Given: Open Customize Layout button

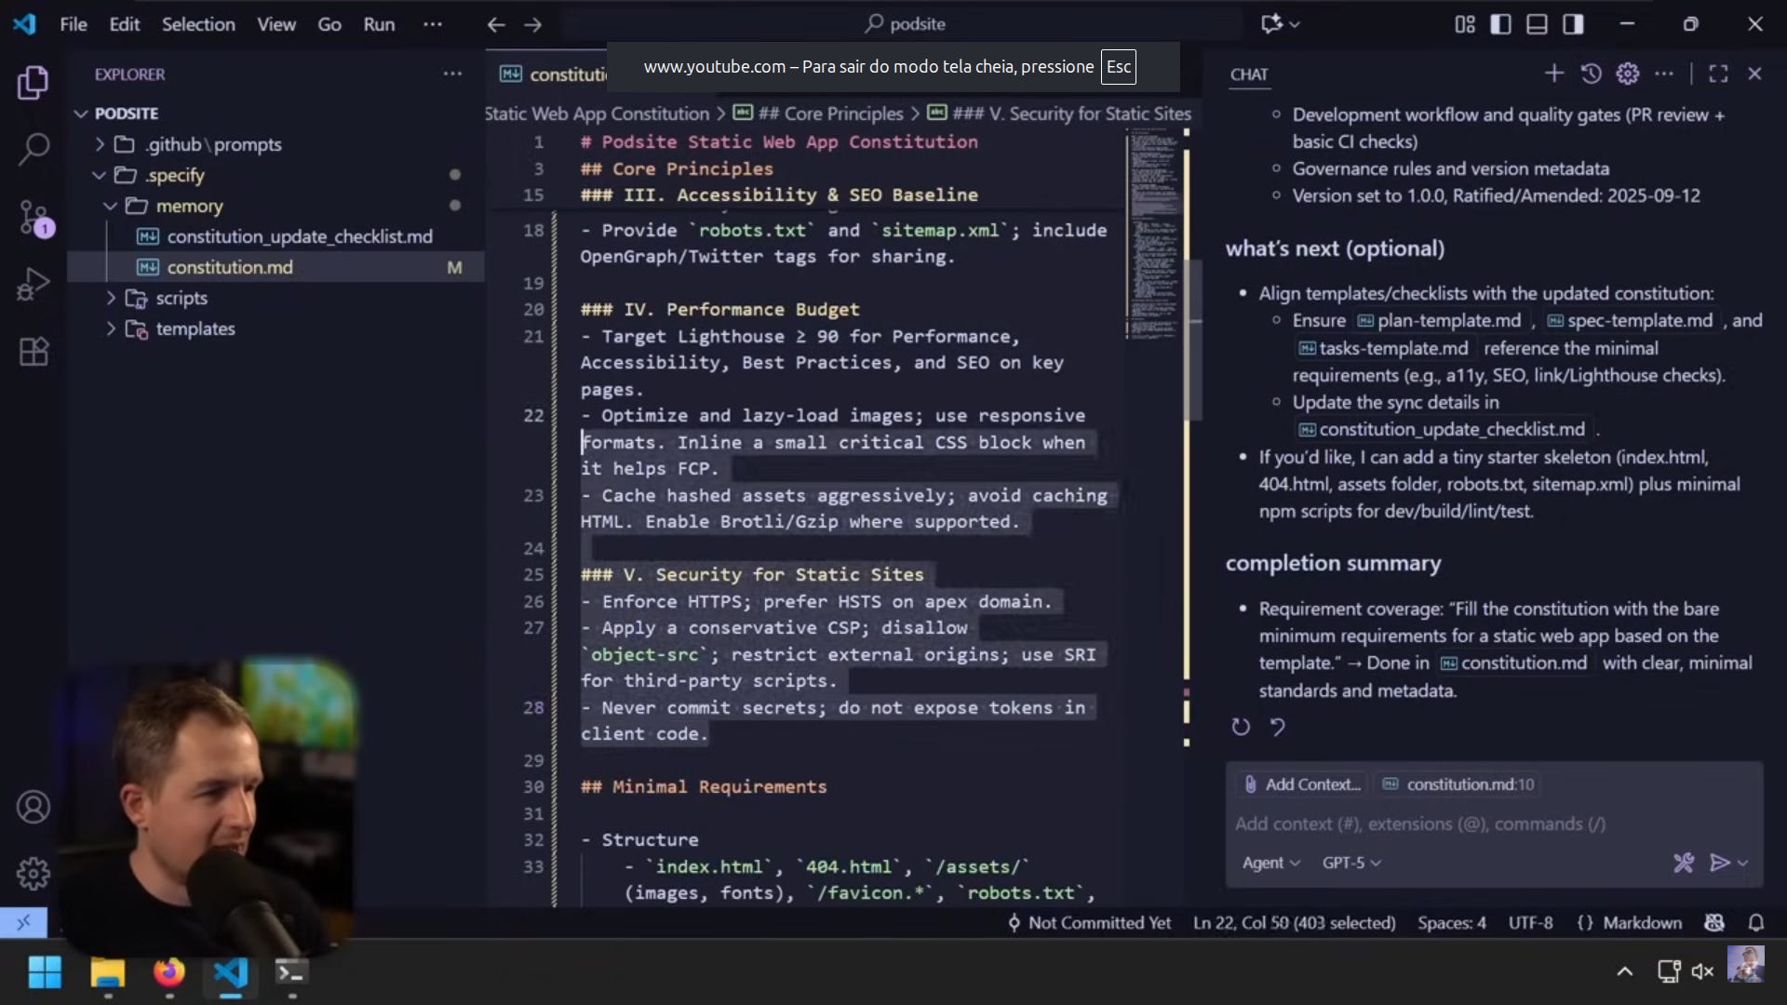Looking at the screenshot, I should [1464, 24].
